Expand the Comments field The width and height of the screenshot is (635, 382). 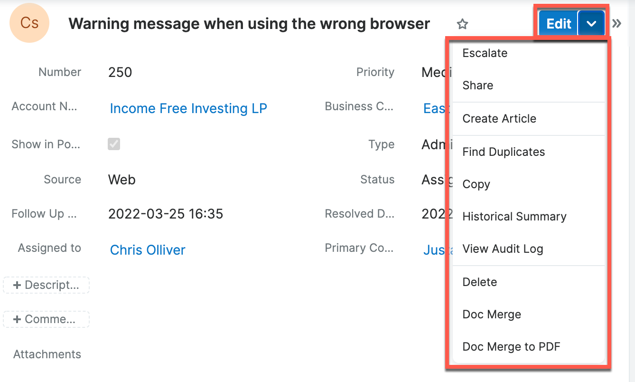click(x=47, y=319)
